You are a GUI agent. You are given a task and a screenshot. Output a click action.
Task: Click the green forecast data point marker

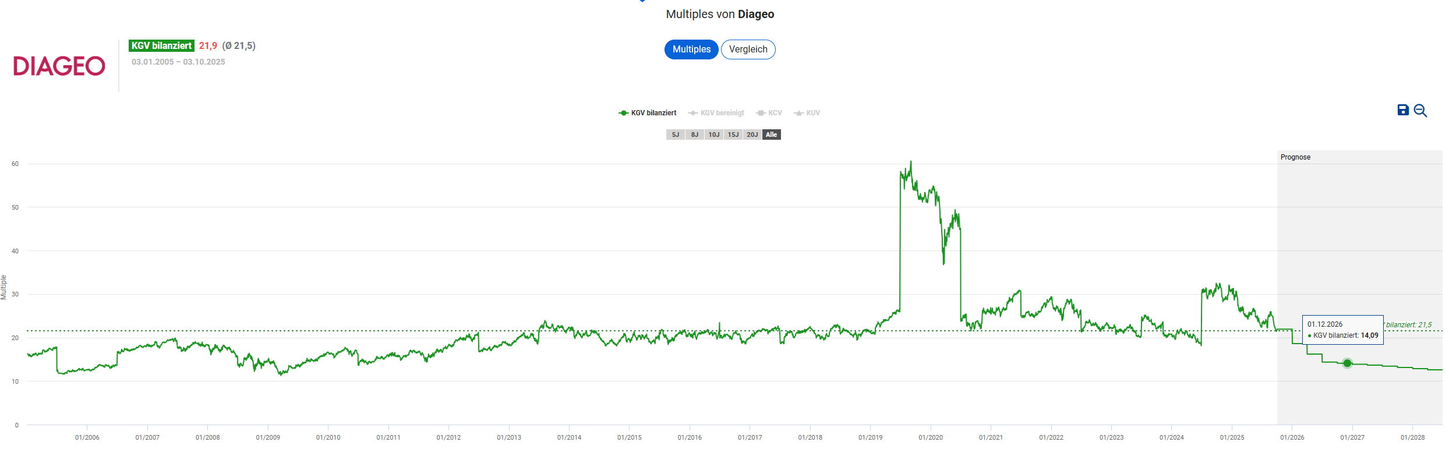pos(1347,363)
